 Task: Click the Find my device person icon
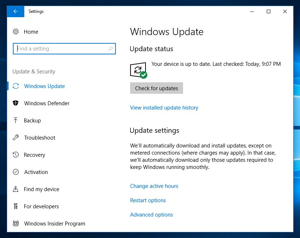[16, 189]
